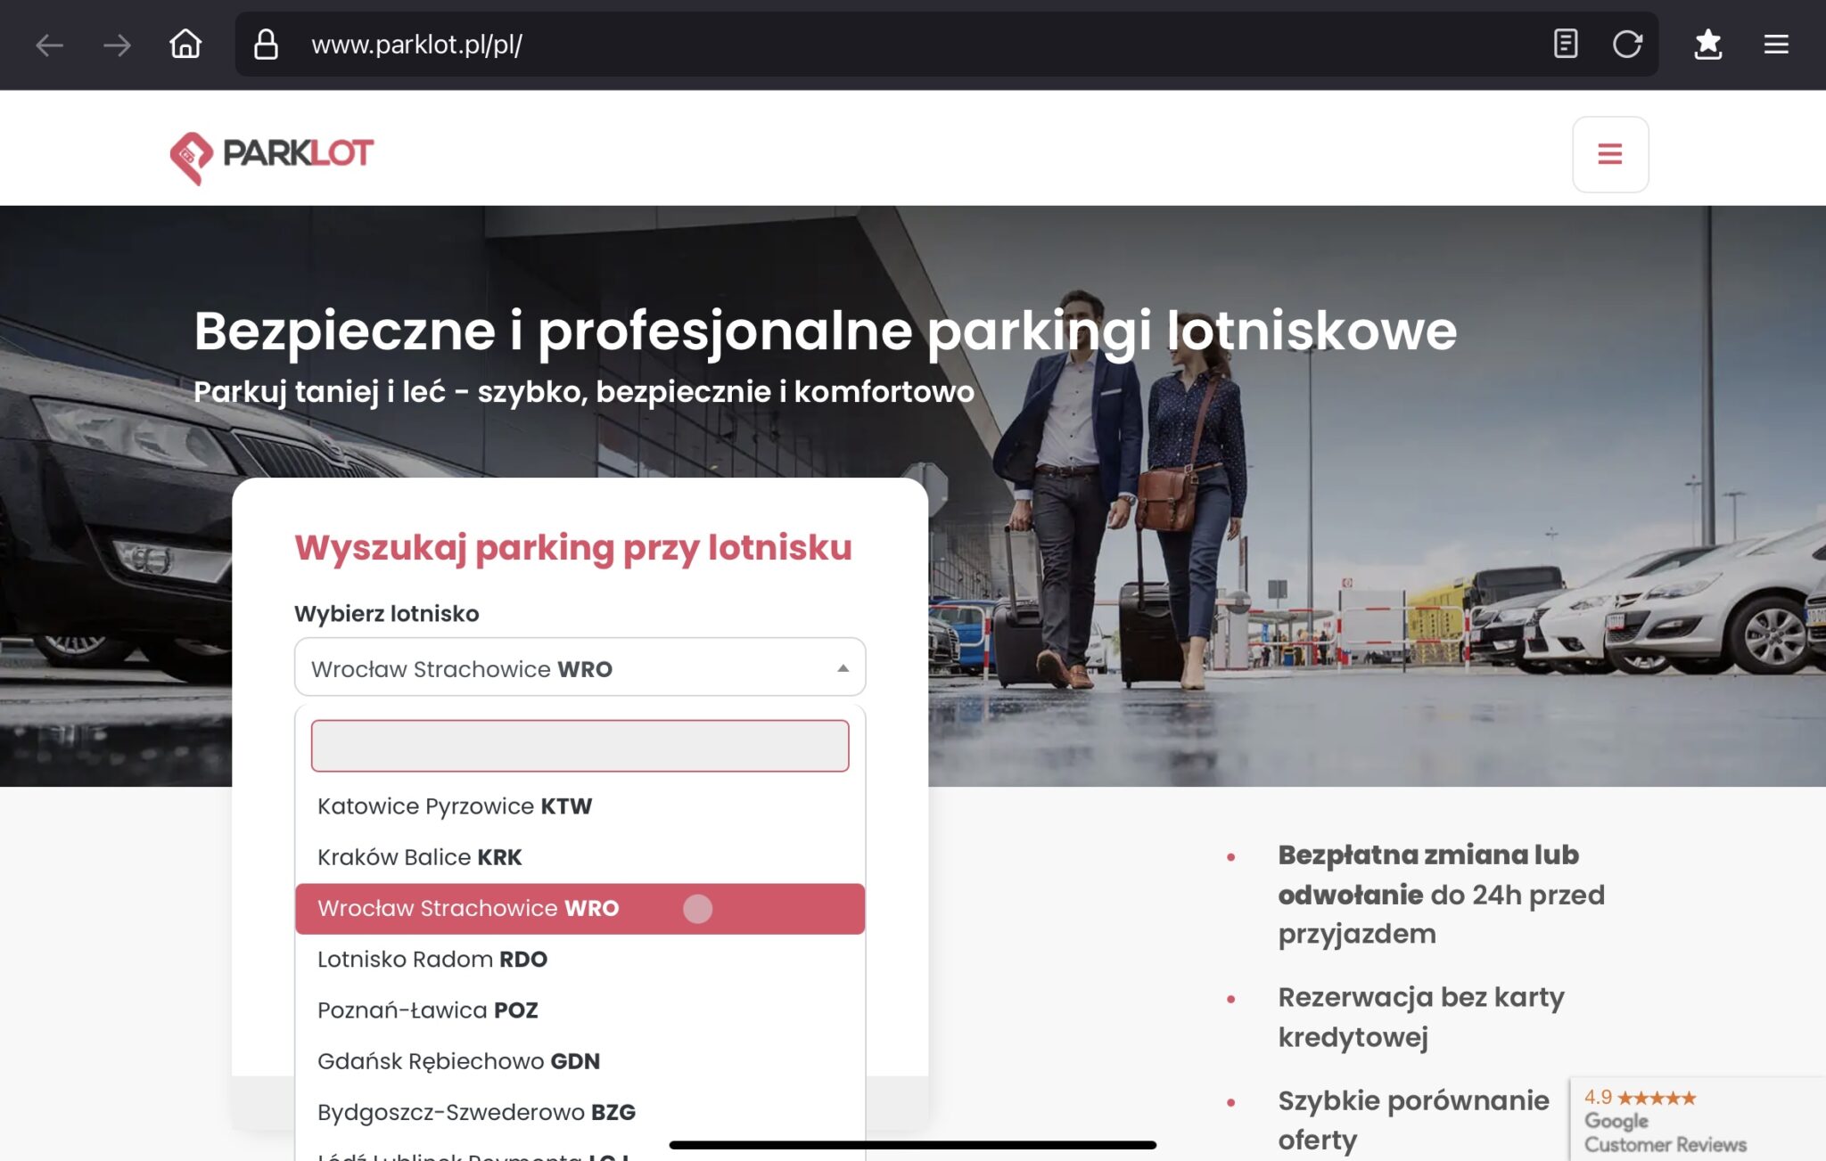Click the Wybierz lotnisko label

(x=386, y=614)
